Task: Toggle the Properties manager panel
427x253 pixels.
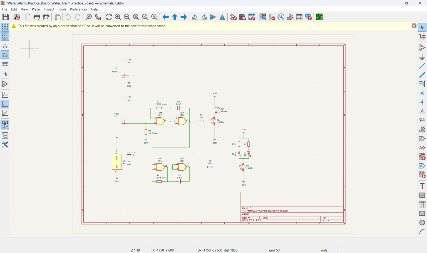Action: tap(5, 145)
